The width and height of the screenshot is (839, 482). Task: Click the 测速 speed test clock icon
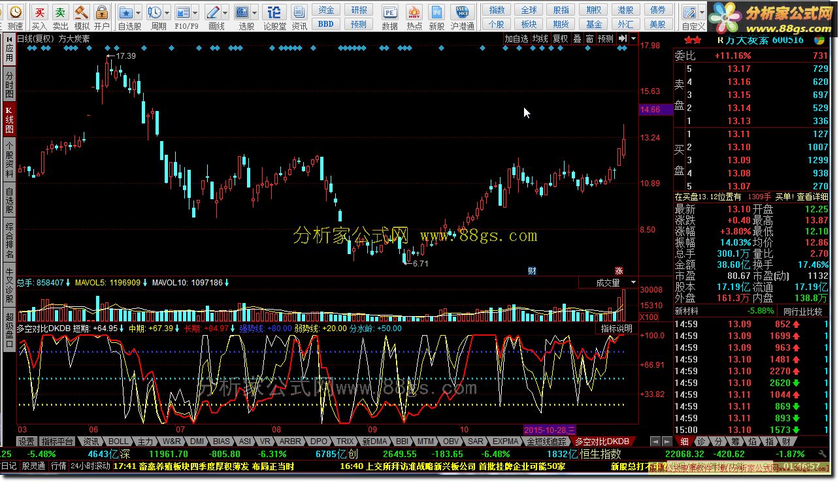[14, 12]
